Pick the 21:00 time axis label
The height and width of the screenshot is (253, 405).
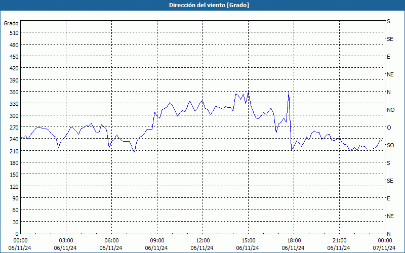click(339, 241)
